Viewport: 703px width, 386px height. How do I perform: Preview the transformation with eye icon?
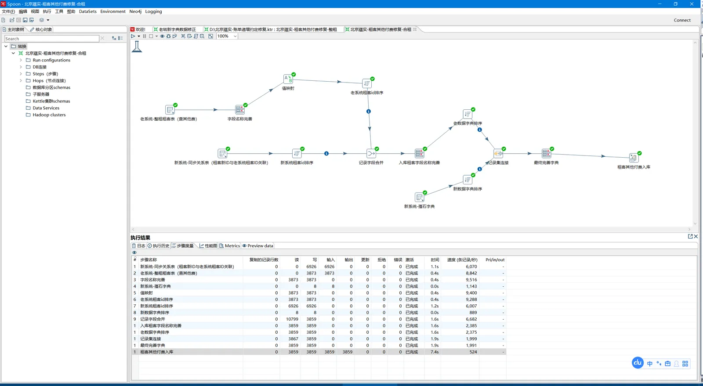click(162, 36)
